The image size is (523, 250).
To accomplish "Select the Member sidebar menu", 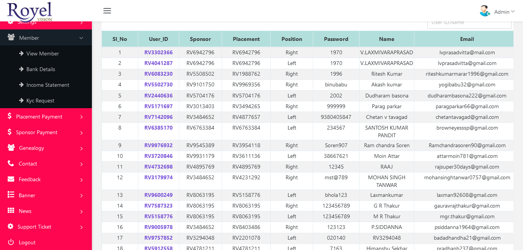I will pos(46,38).
